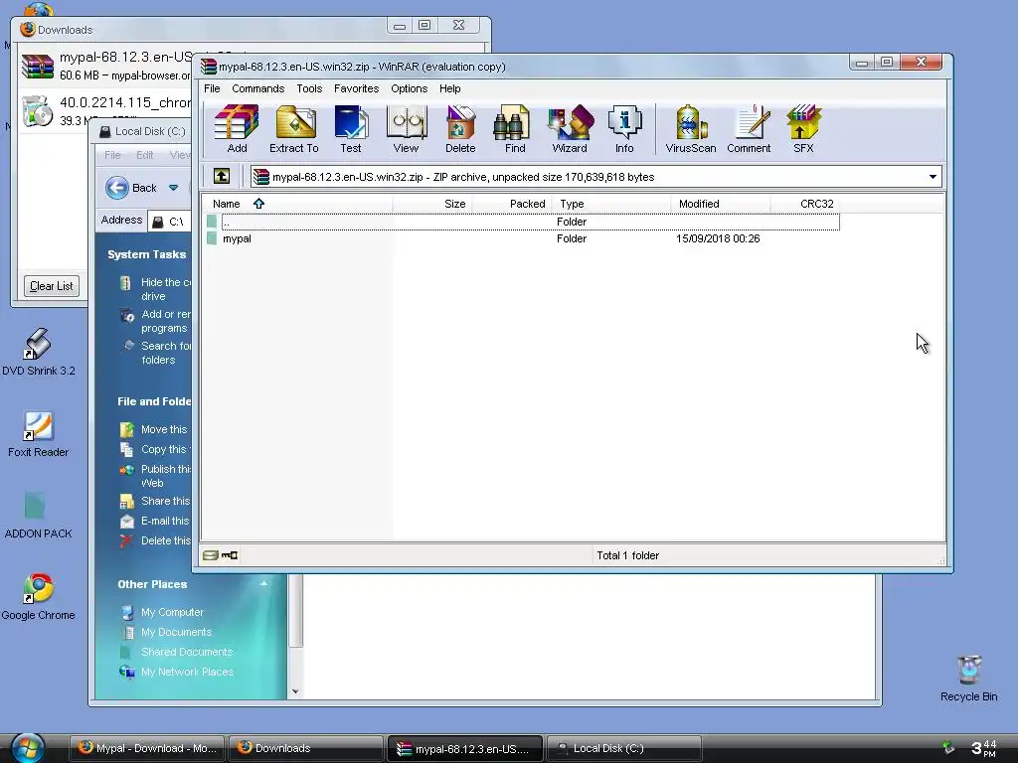This screenshot has width=1018, height=763.
Task: Click the taskbar clock
Action: [x=983, y=748]
